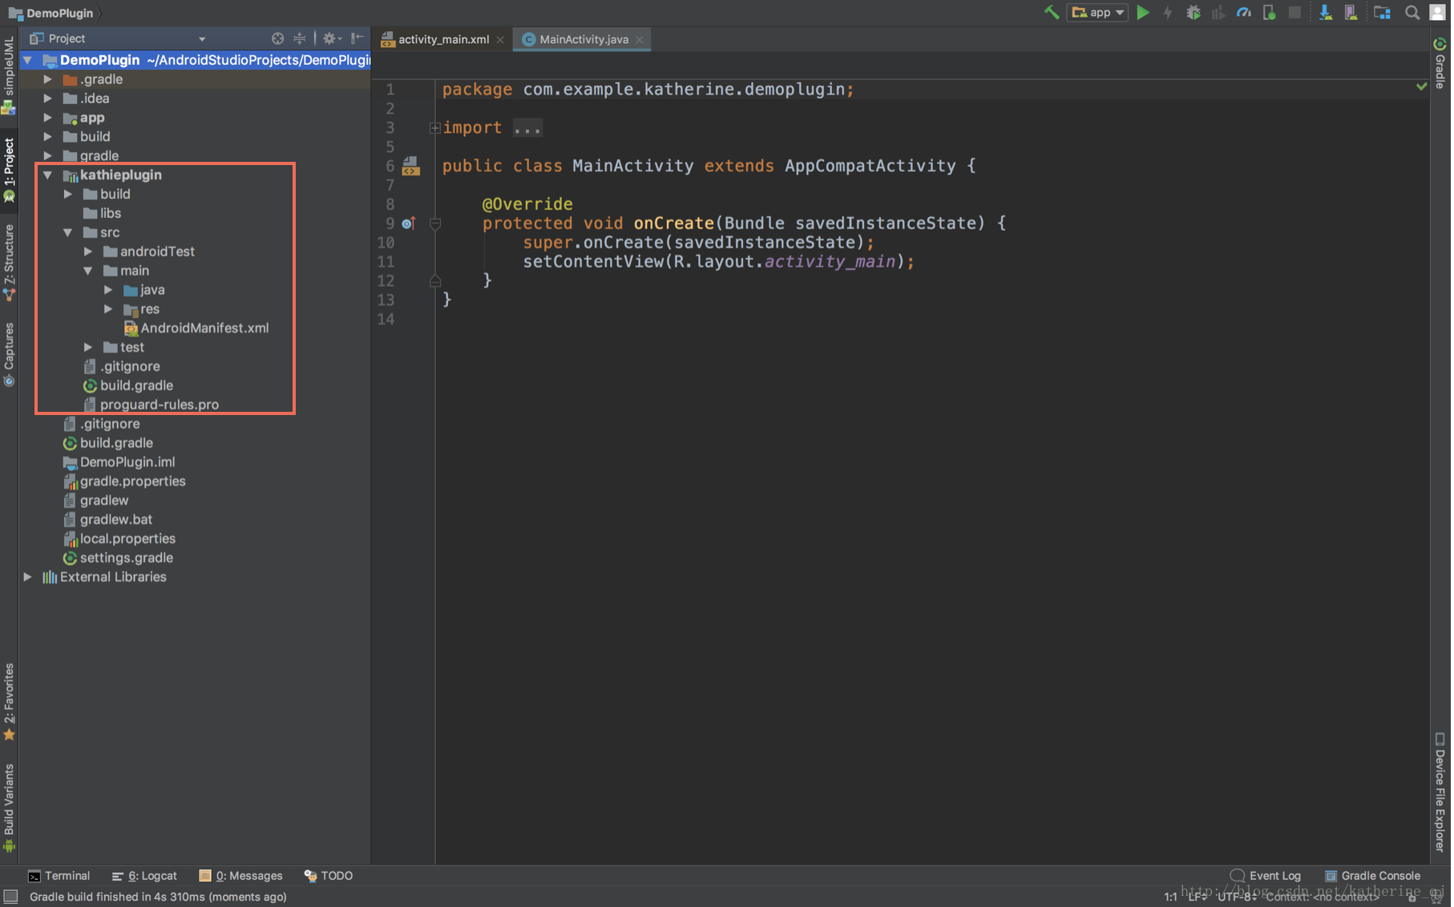This screenshot has height=907, width=1454.
Task: Expand External Libraries node
Action: click(27, 577)
